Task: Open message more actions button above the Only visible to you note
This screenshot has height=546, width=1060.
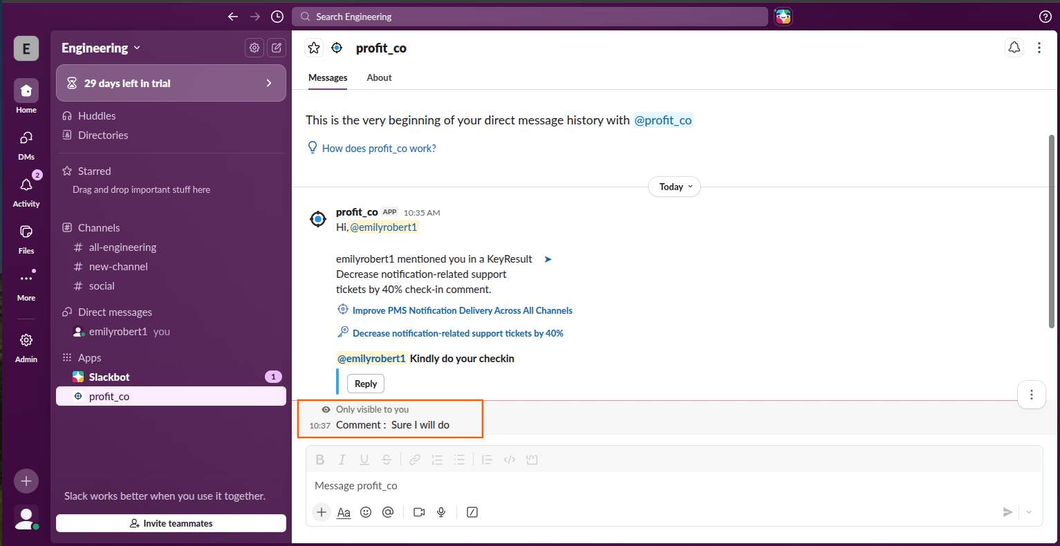Action: 1031,395
